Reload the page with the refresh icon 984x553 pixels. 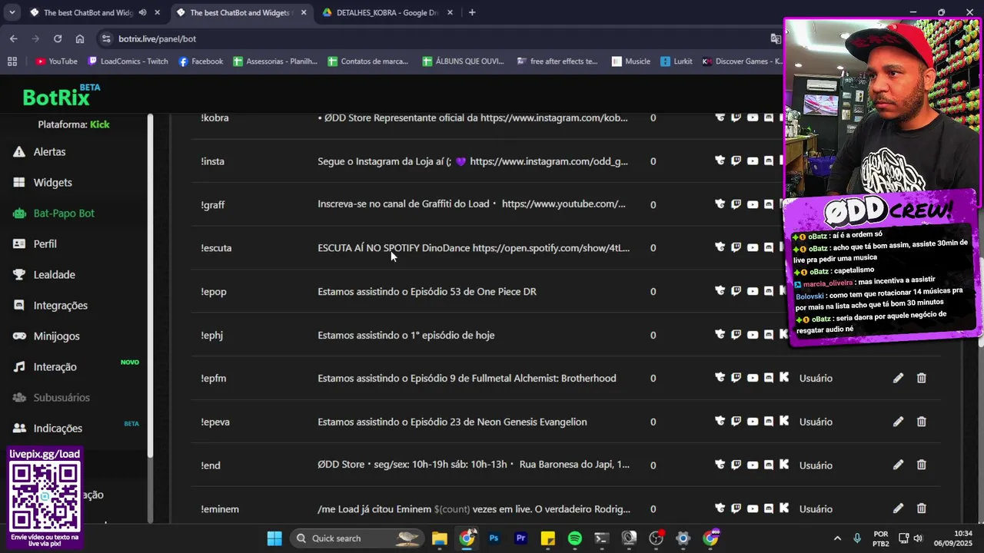point(58,38)
